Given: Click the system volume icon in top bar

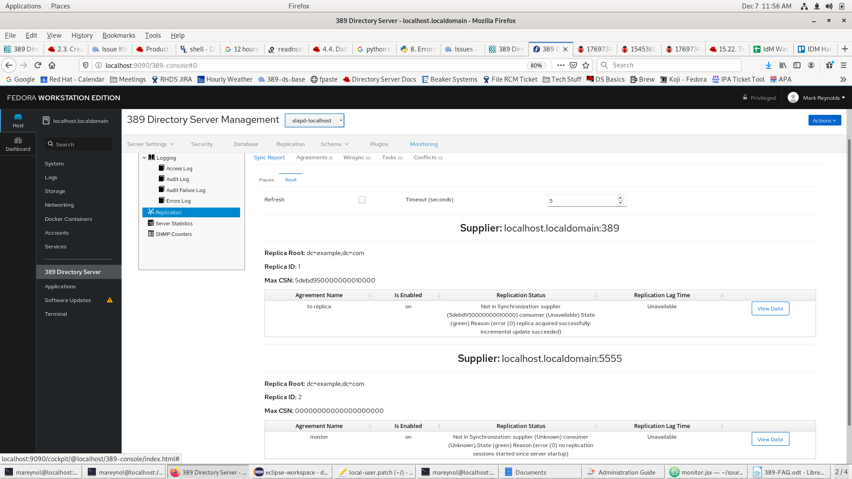Looking at the screenshot, I should click(x=829, y=6).
